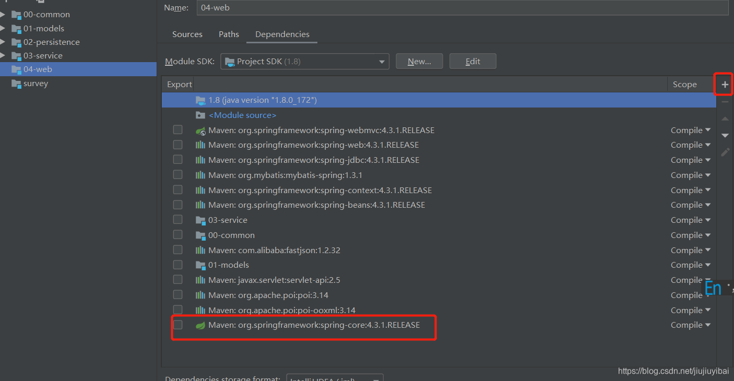Screen dimensions: 734x381
Task: Select the 02-persistence module icon in sidebar
Action: (x=16, y=42)
